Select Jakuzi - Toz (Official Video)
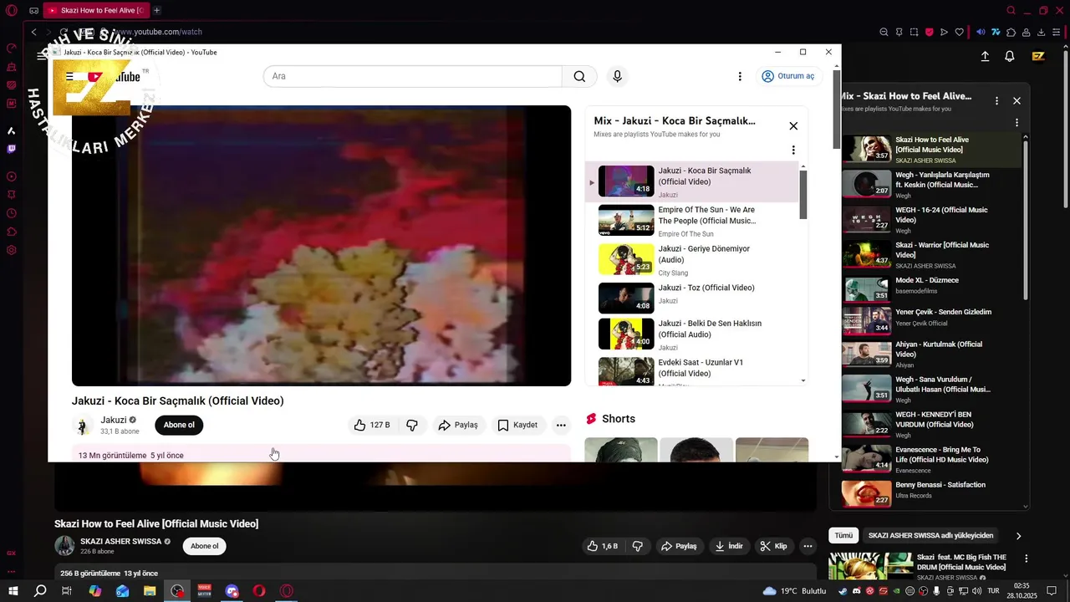This screenshot has width=1070, height=602. coord(692,298)
